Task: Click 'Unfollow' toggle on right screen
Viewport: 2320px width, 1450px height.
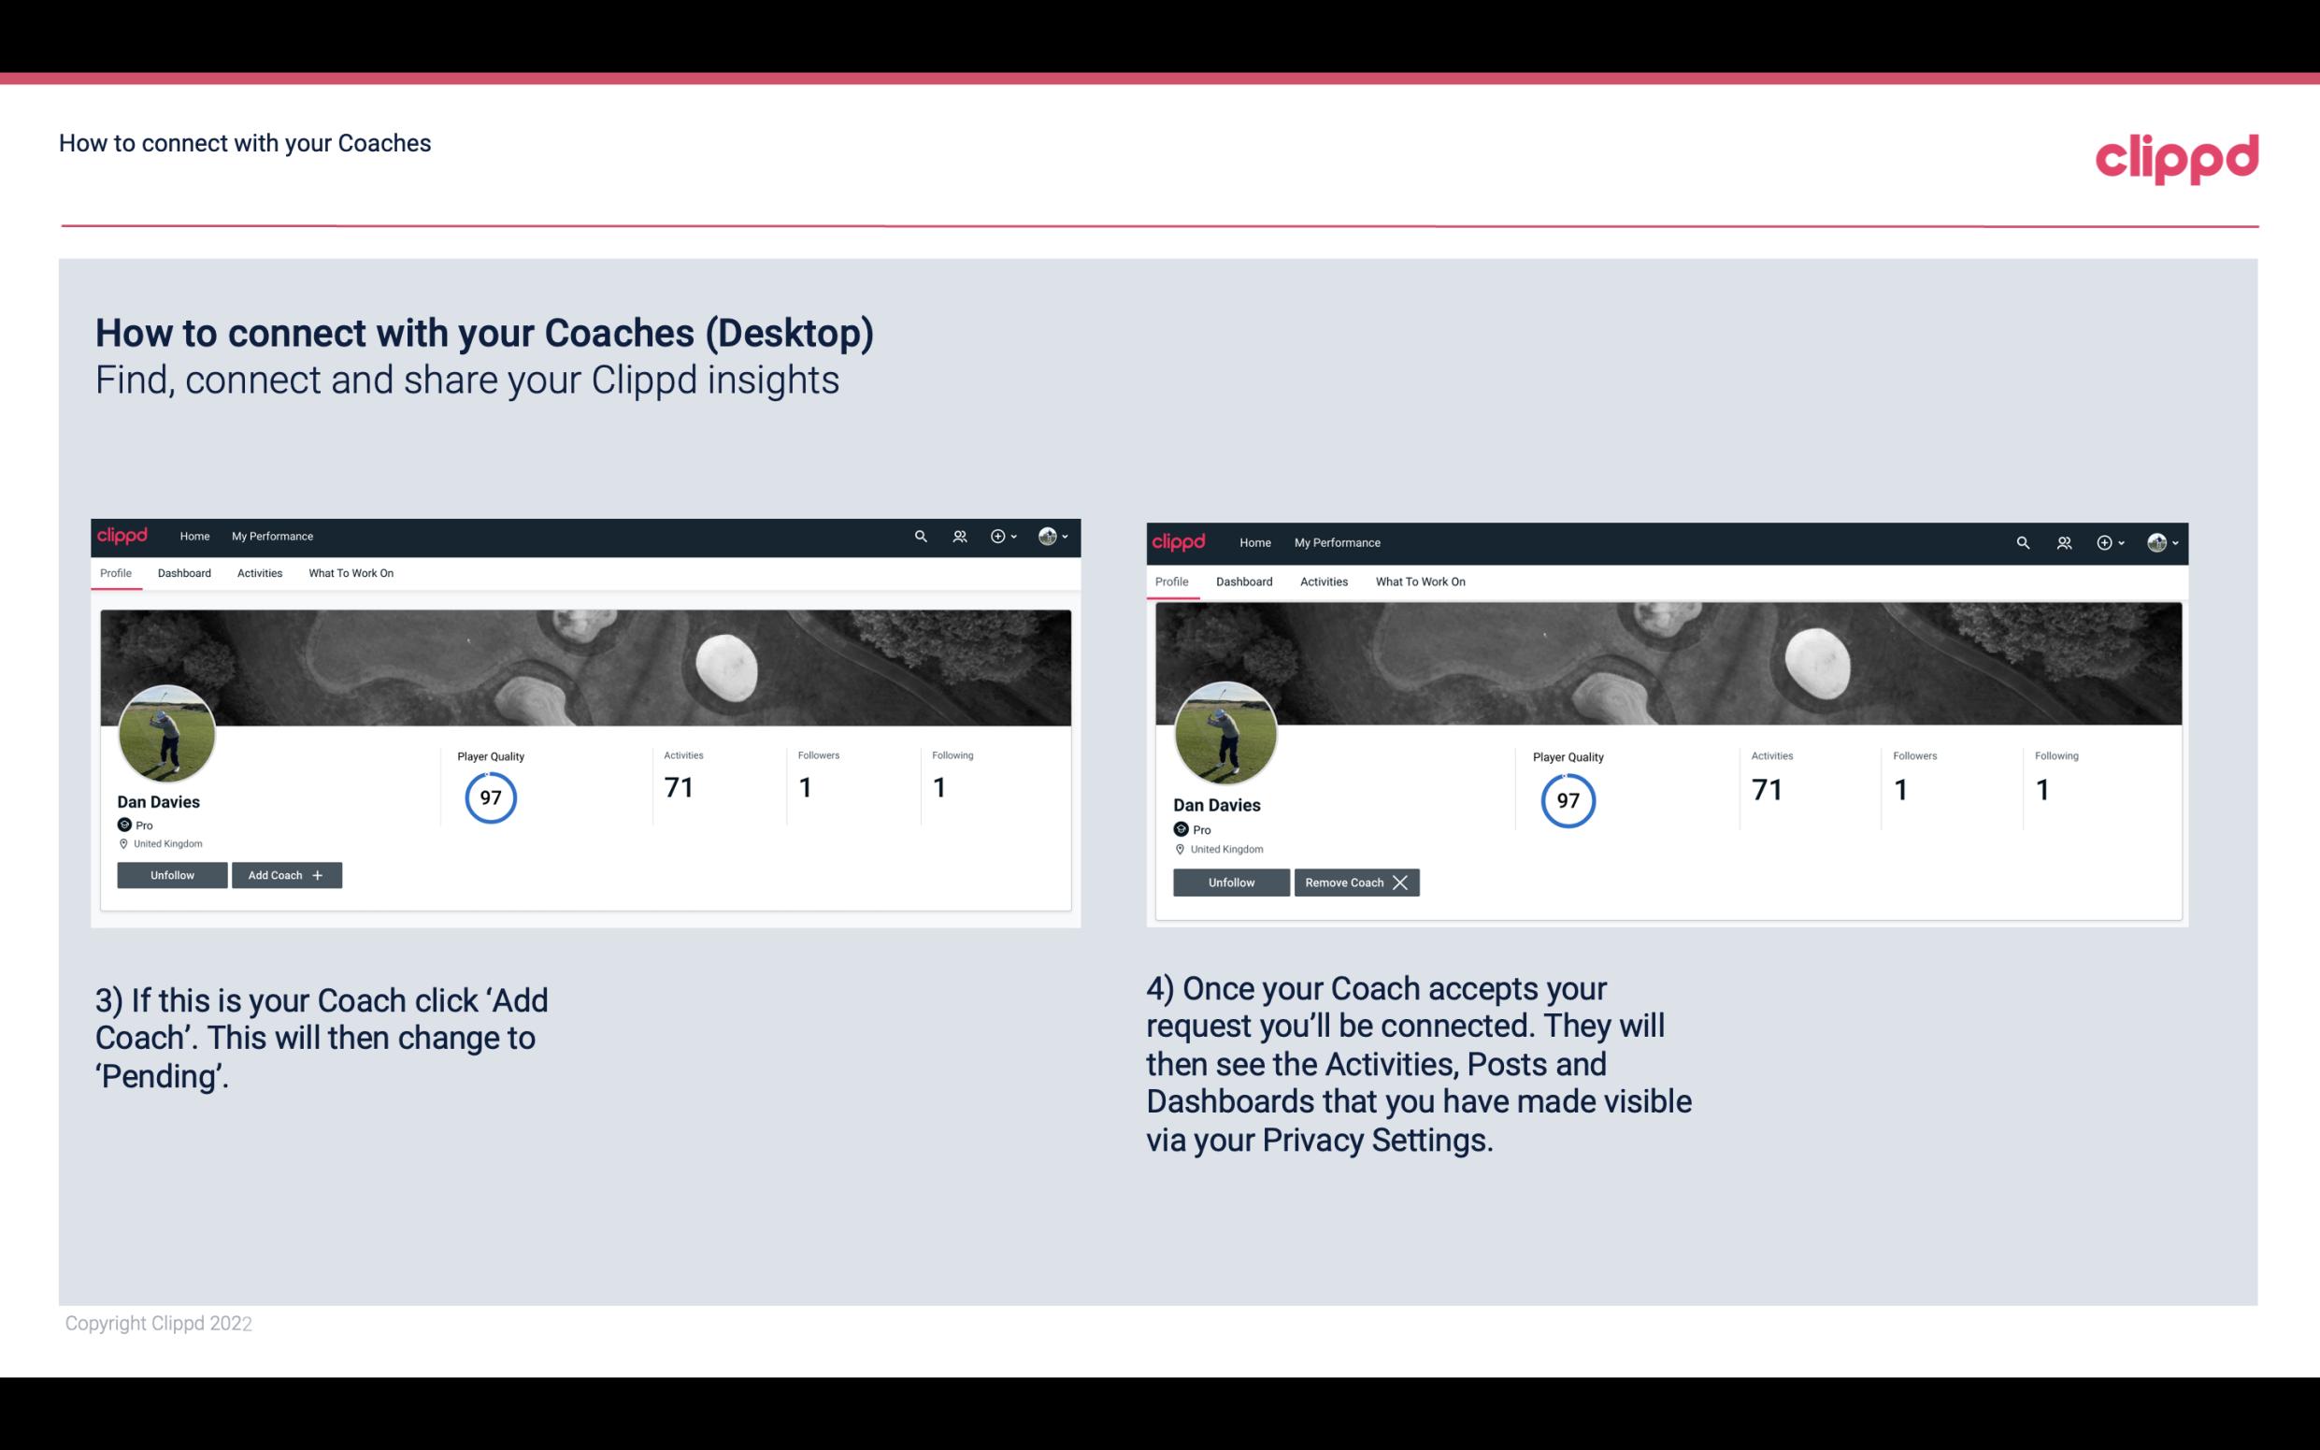Action: pyautogui.click(x=1229, y=882)
